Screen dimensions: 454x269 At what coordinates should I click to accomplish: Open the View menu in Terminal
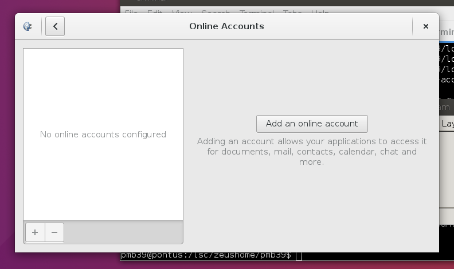click(182, 12)
